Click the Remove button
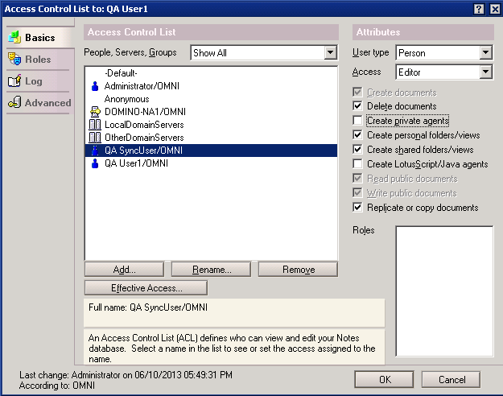The image size is (503, 396). click(299, 270)
